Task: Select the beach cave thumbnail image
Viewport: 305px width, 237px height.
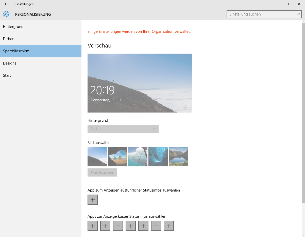Action: 117,157
